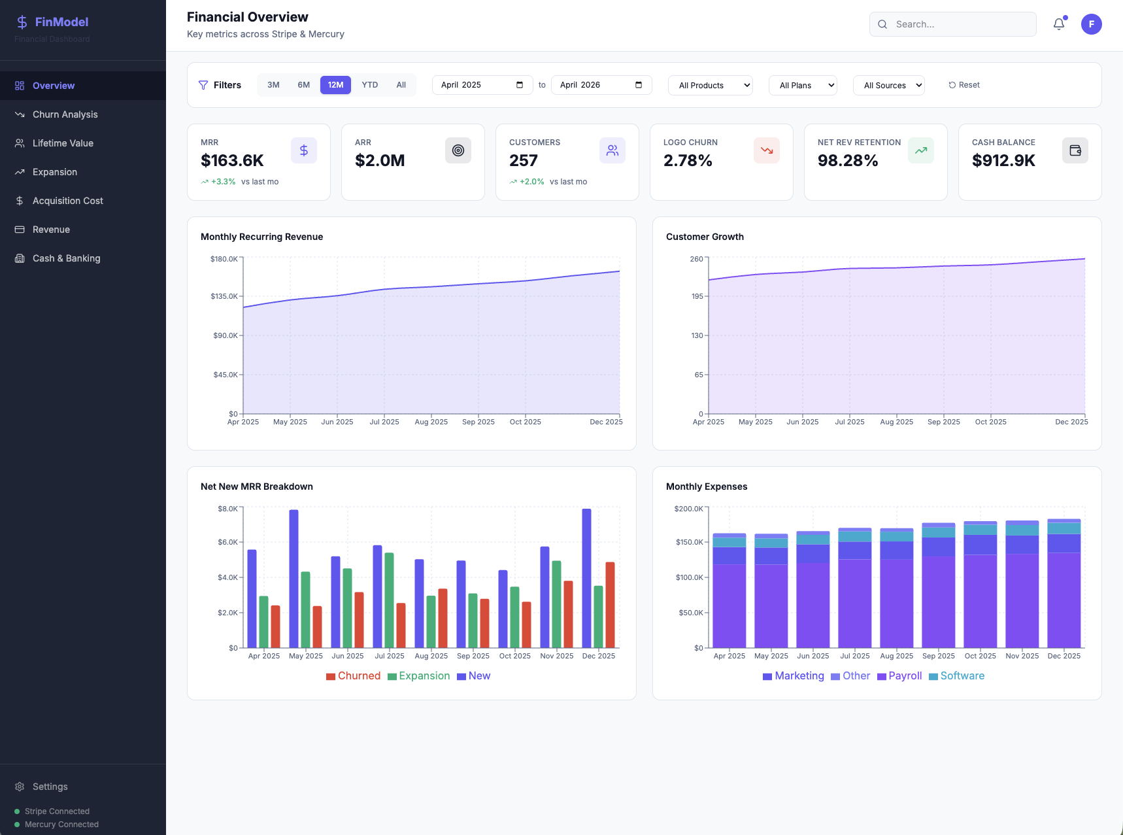Click the Customers people icon
Image resolution: width=1123 pixels, height=835 pixels.
[x=612, y=150]
